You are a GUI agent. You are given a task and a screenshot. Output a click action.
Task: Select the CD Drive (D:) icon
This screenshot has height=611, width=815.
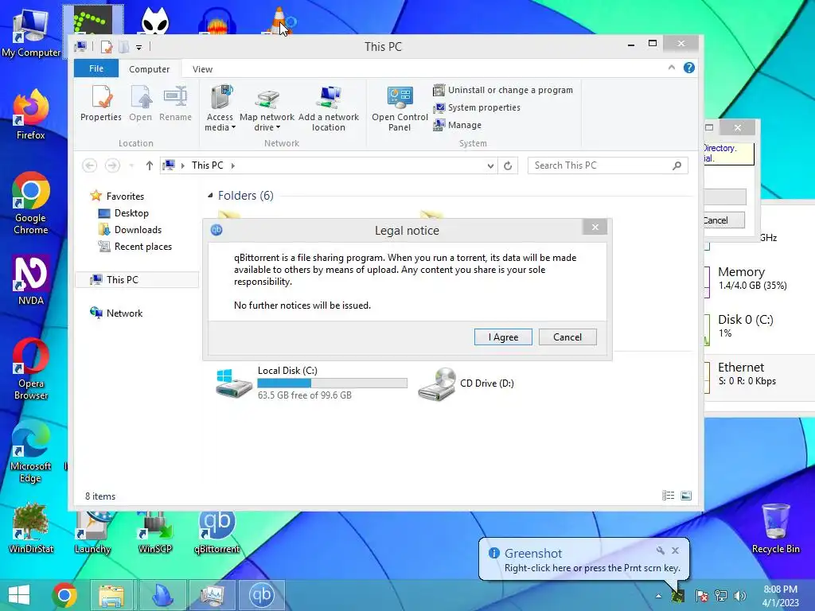437,384
